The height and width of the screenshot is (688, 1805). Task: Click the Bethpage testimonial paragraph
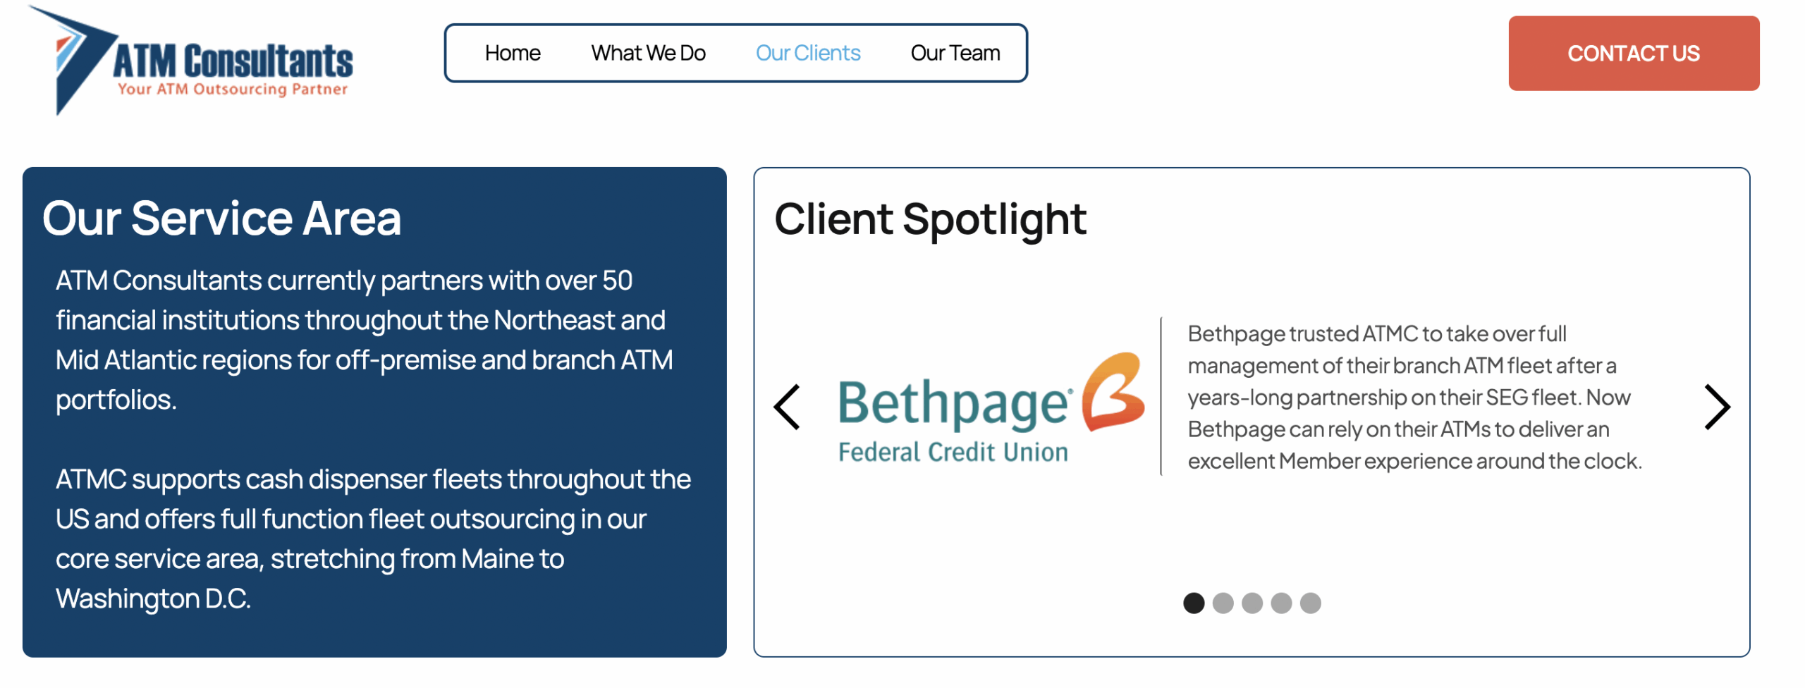tap(1414, 397)
